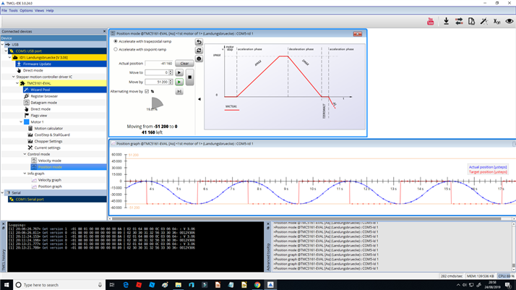Click the Clear button next to Actual position
Viewport: 516px width, 290px height.
(184, 64)
